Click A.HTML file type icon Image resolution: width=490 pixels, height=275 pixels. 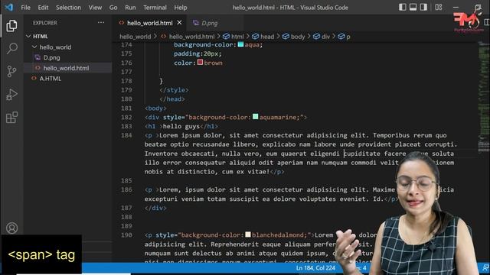click(34, 78)
